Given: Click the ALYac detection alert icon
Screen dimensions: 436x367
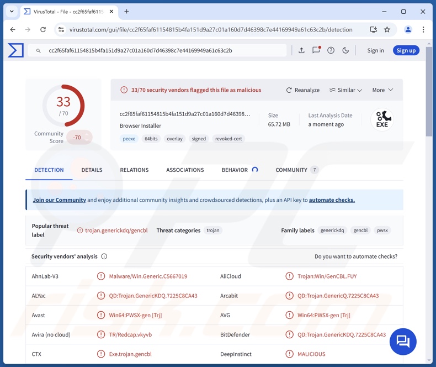Looking at the screenshot, I should click(x=100, y=296).
